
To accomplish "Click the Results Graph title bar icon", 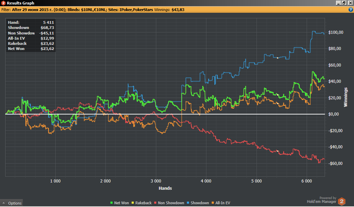I will tap(3, 3).
